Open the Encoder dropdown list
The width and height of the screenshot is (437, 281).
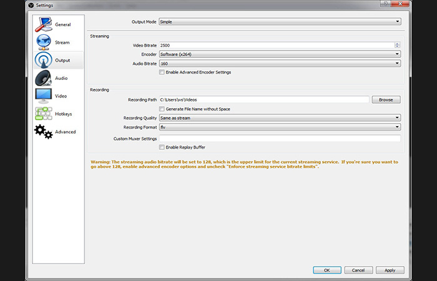279,54
